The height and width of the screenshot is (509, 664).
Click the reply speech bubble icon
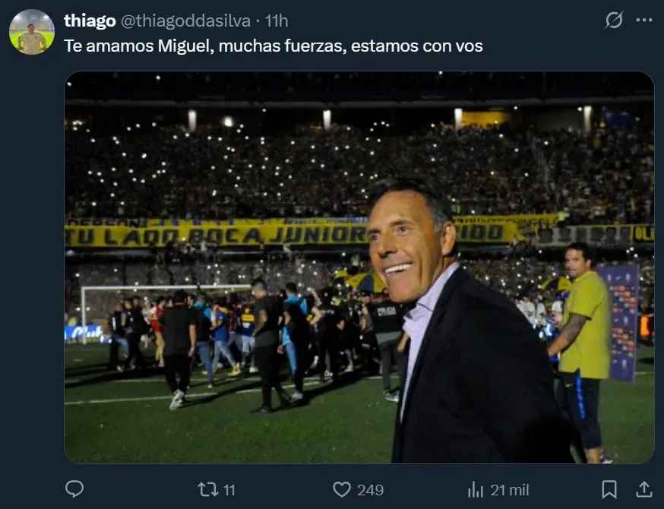click(x=74, y=489)
